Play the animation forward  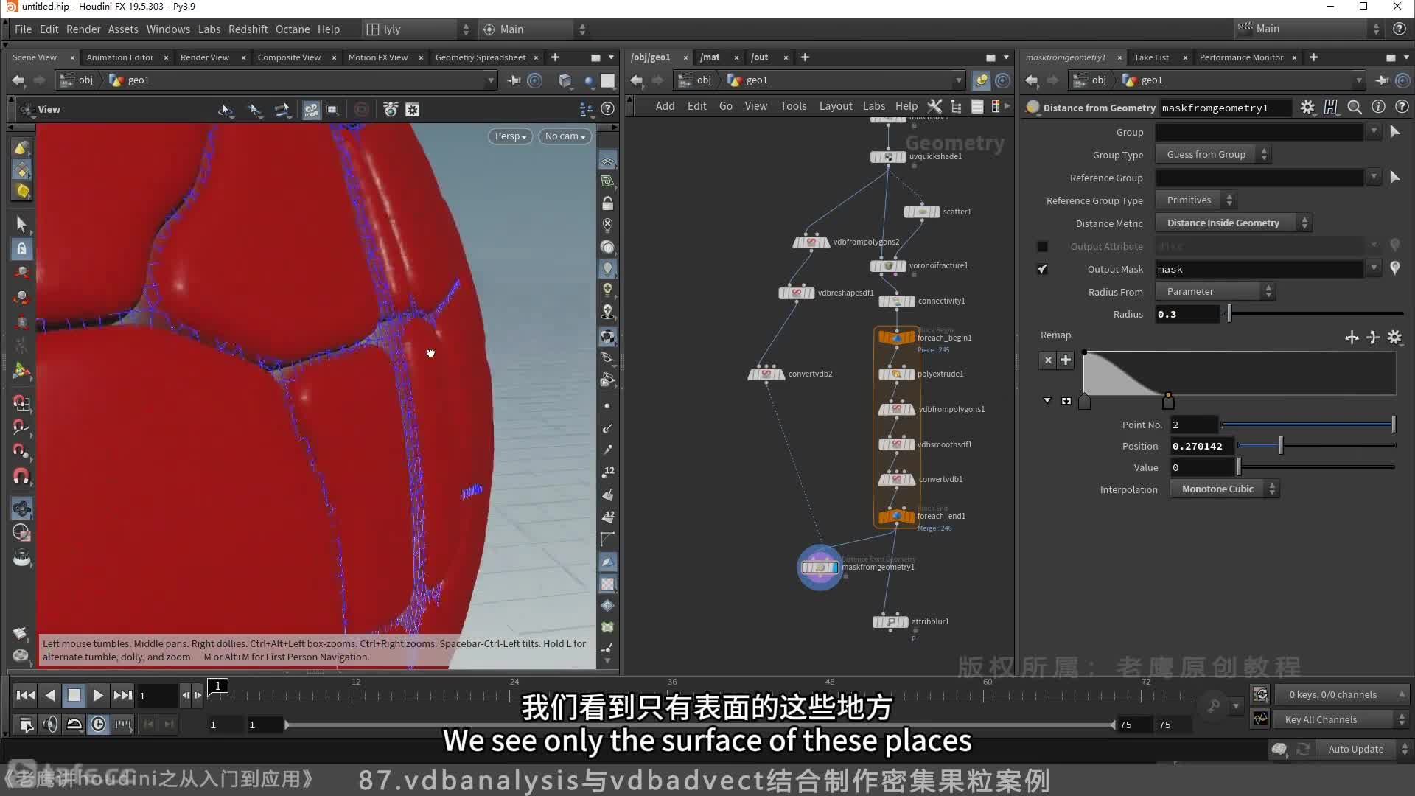point(97,695)
